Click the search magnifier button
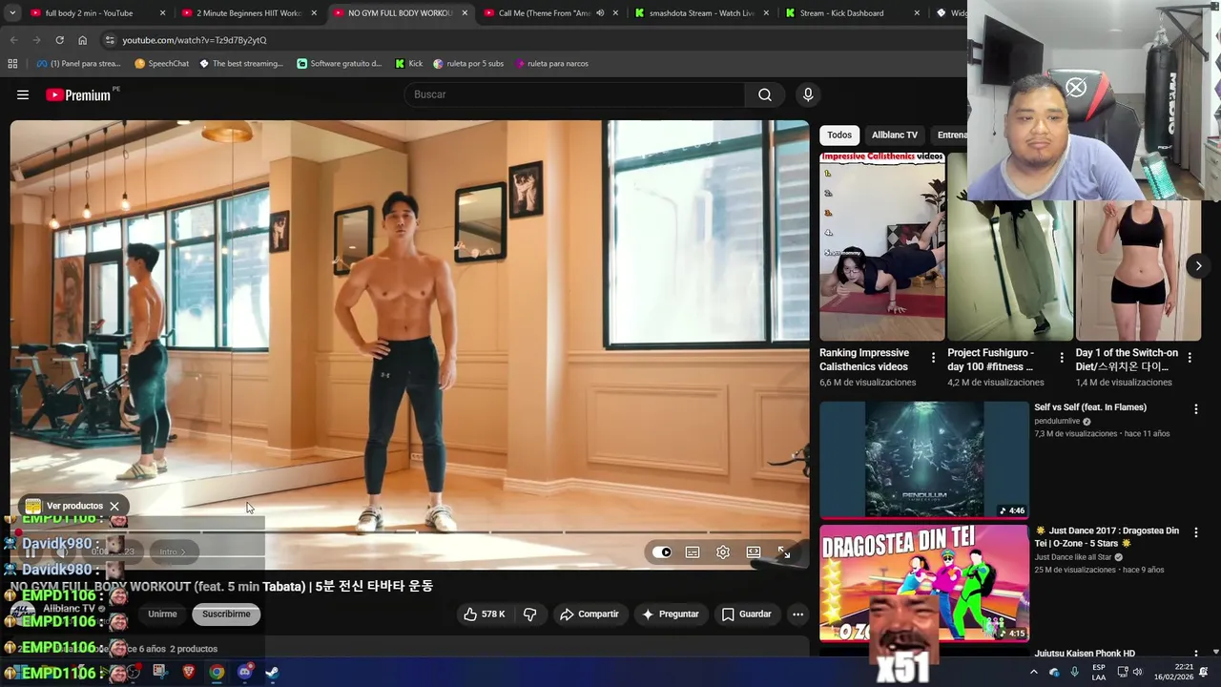The image size is (1221, 687). coord(765,94)
